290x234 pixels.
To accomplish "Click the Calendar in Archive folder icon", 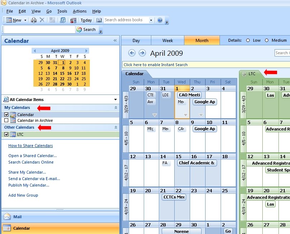I will click(13, 120).
